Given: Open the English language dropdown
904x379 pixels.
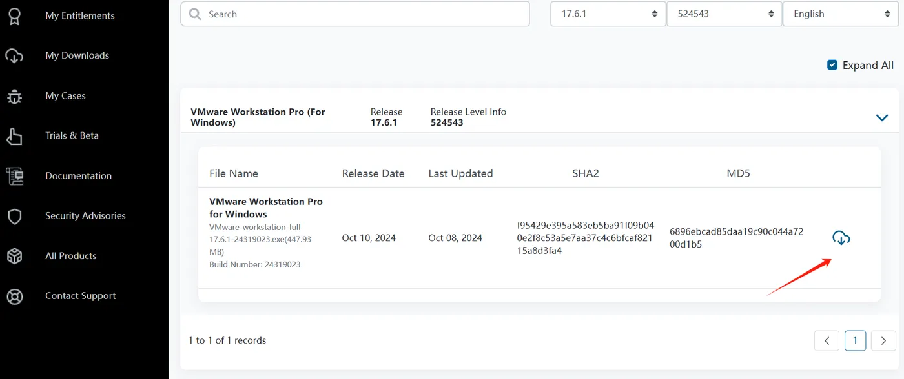Looking at the screenshot, I should tap(840, 14).
